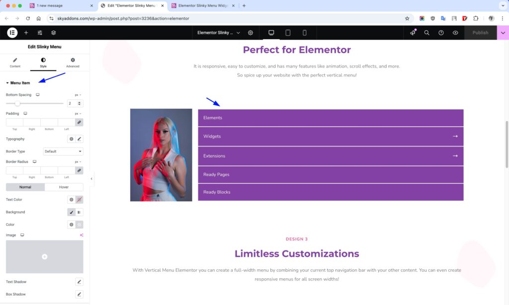Add a new element with plus icon

coord(26,32)
